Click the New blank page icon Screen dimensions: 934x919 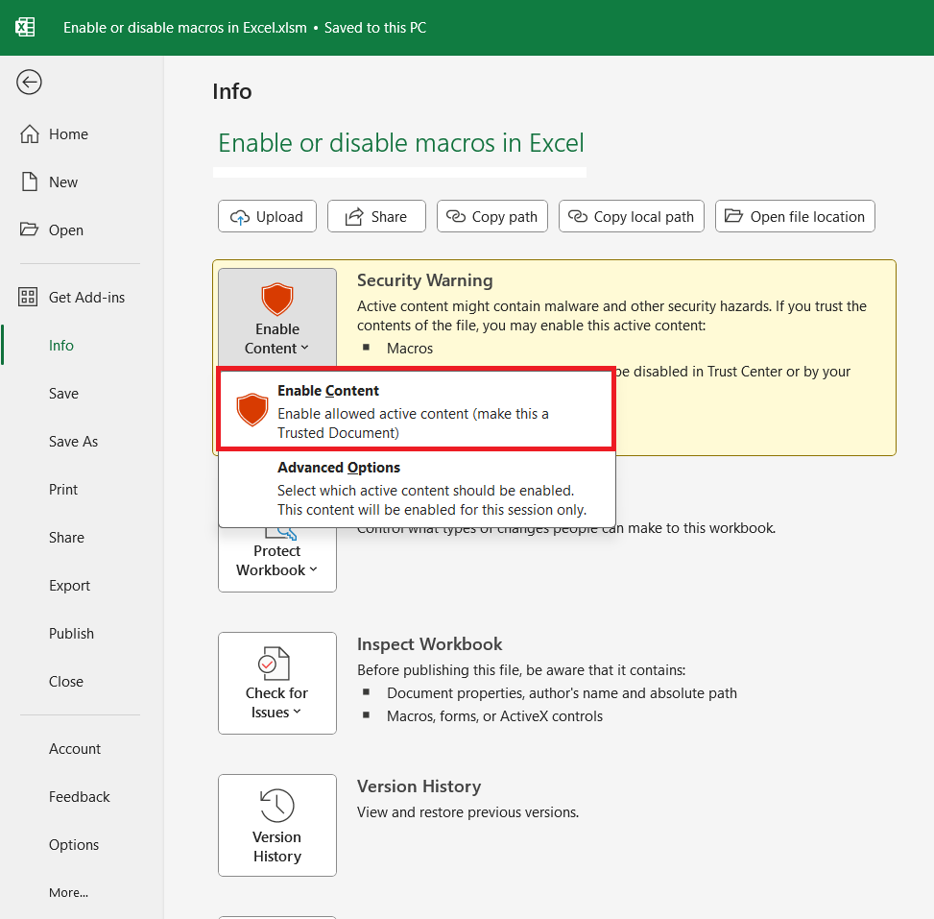[x=29, y=181]
